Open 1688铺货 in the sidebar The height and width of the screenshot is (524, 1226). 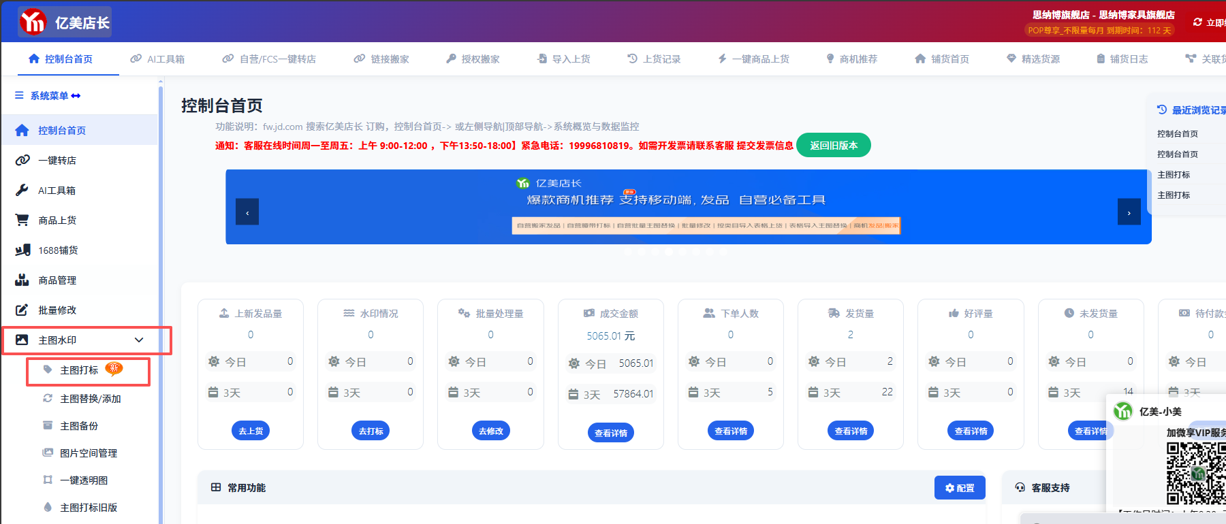point(58,250)
